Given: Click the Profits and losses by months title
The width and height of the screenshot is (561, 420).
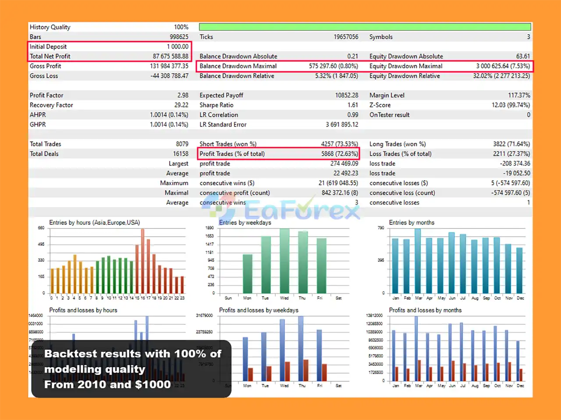Looking at the screenshot, I should tap(425, 310).
